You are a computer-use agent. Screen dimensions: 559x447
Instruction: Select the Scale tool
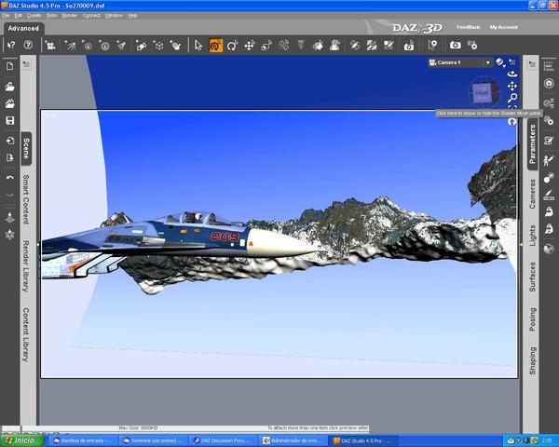point(266,46)
